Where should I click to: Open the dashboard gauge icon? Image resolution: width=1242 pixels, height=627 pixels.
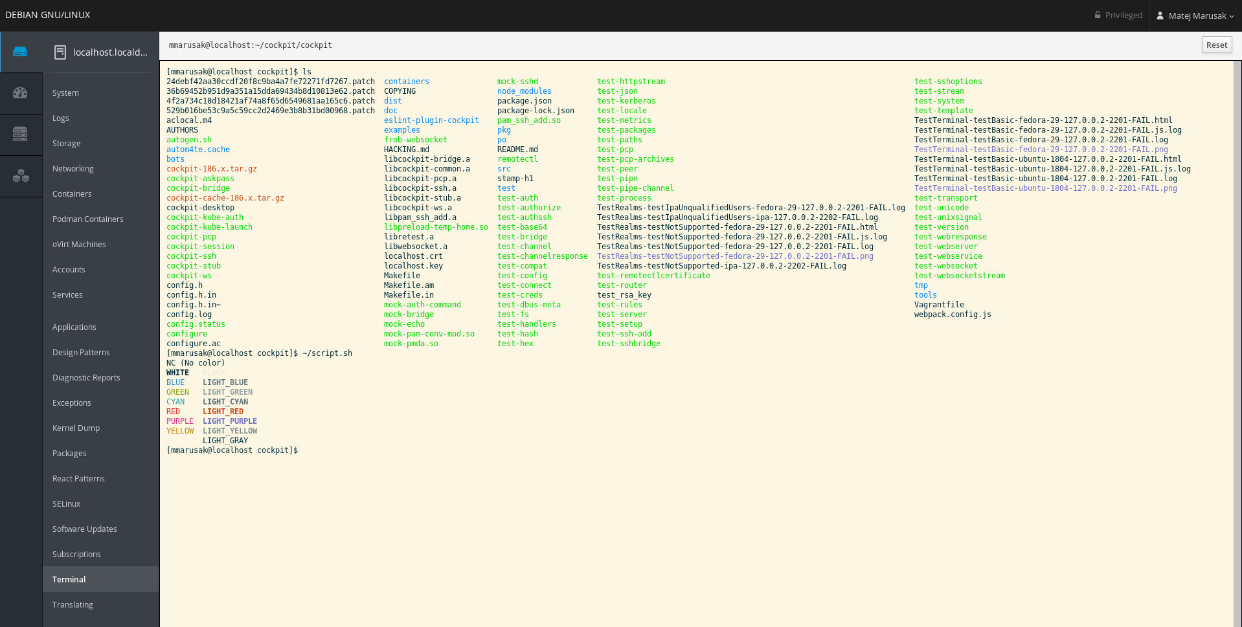(21, 93)
